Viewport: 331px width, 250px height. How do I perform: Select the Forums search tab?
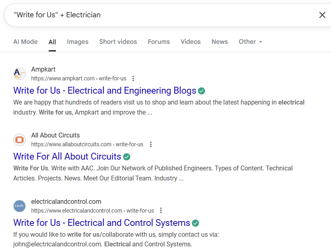click(x=158, y=42)
